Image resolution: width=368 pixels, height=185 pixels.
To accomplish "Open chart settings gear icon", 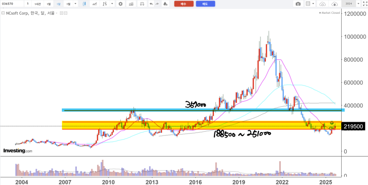I will (x=120, y=4).
